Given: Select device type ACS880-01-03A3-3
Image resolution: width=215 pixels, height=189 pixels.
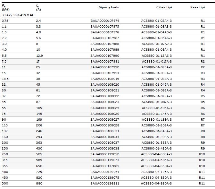Looking at the screenshot, I should [156, 27].
